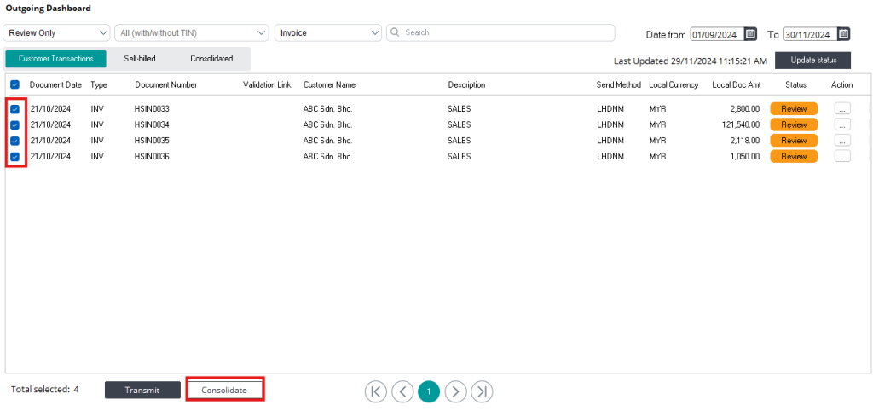This screenshot has width=873, height=411.
Task: Uncheck the HSIN0034 row checkbox
Action: pyautogui.click(x=15, y=124)
